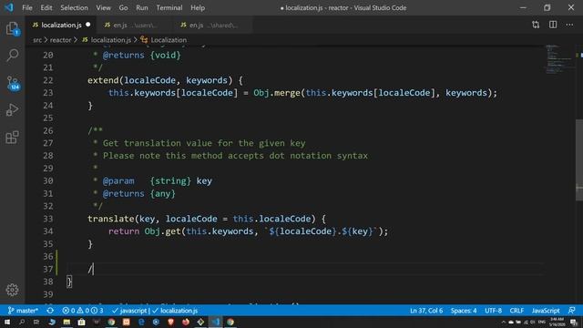Place cursor on line 37 after slash
Image resolution: width=583 pixels, height=328 pixels.
[93, 269]
